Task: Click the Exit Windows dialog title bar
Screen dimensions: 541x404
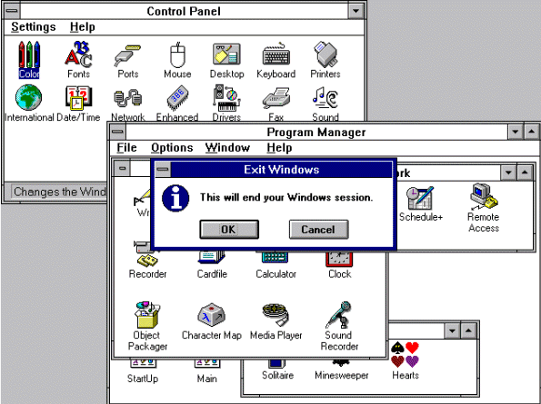Action: coord(281,170)
